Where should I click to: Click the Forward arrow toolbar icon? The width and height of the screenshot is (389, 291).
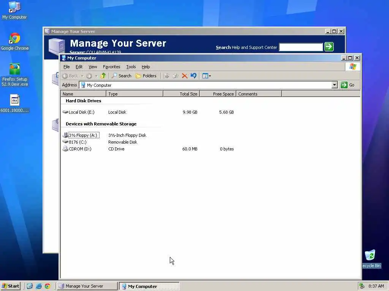pyautogui.click(x=89, y=76)
